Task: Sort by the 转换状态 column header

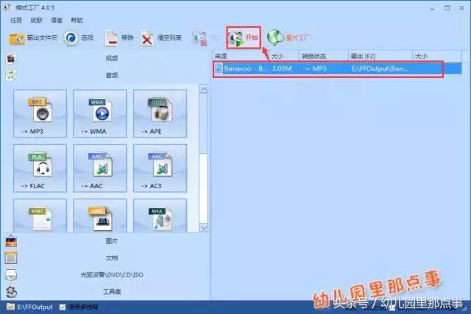Action: tap(324, 56)
